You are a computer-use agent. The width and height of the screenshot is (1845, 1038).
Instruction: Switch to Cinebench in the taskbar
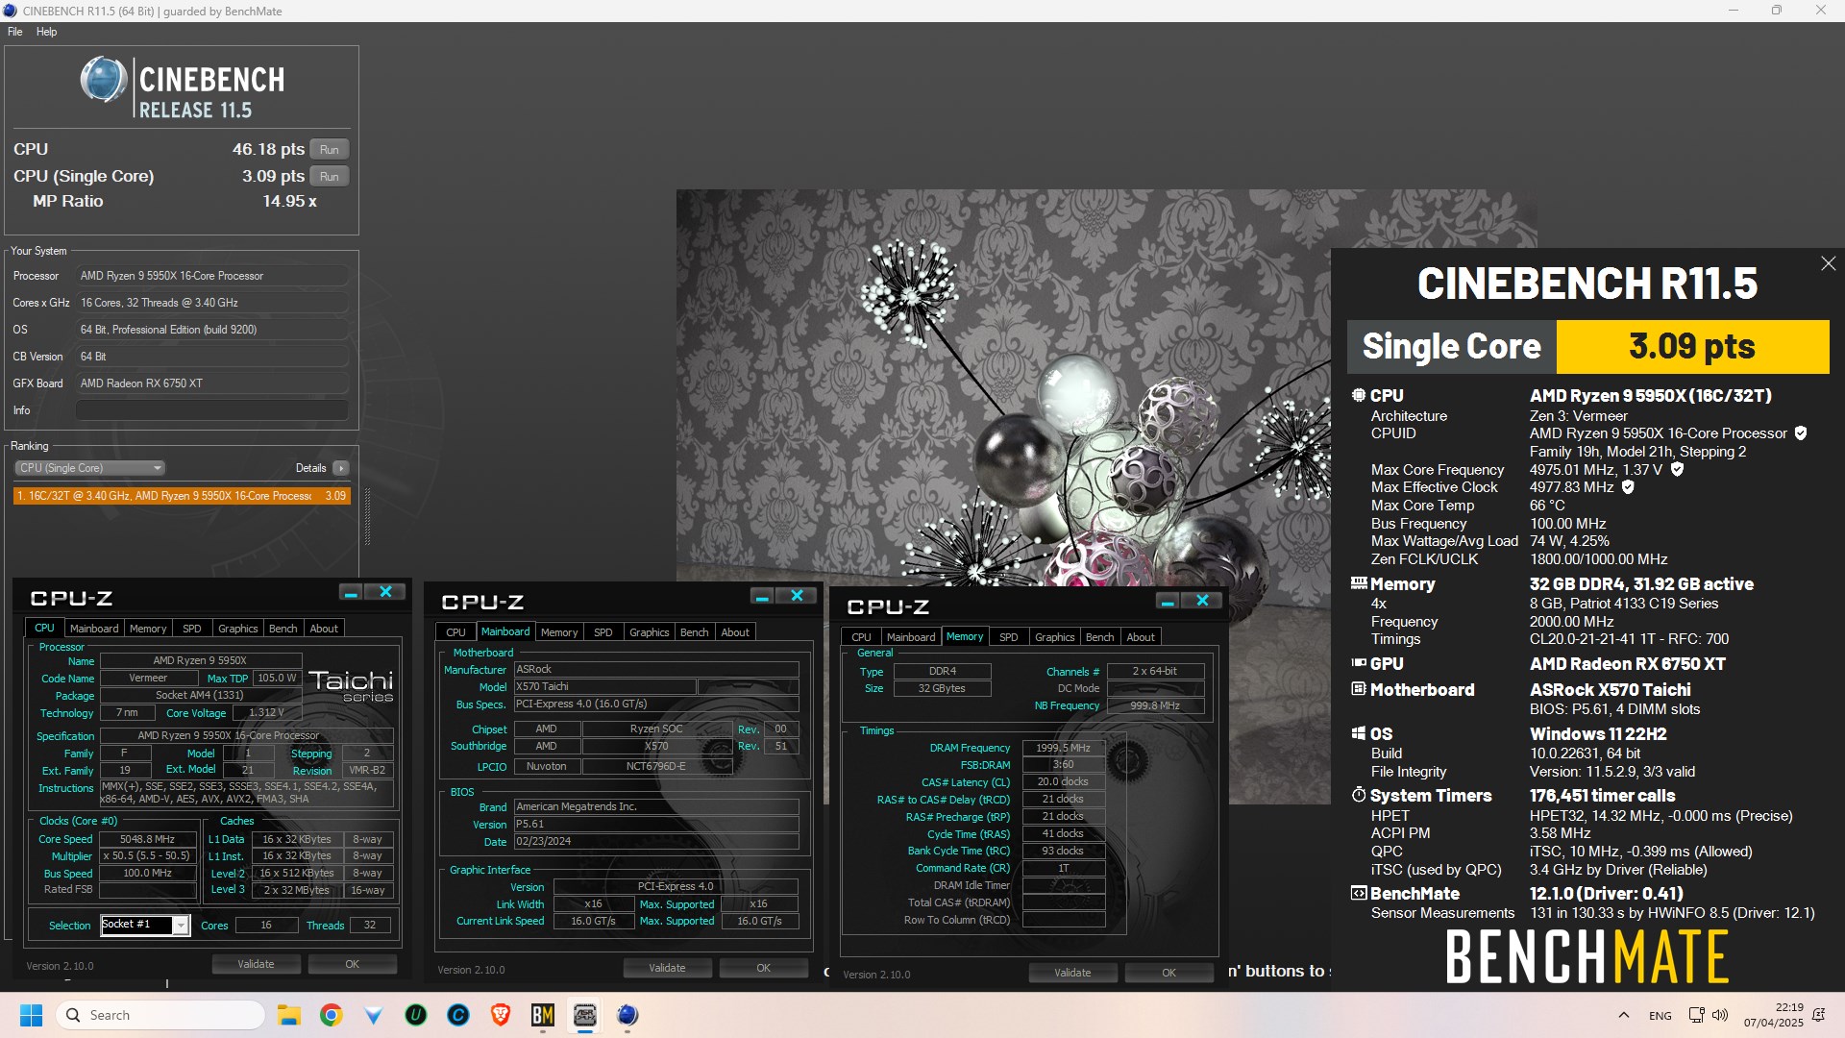[627, 1015]
